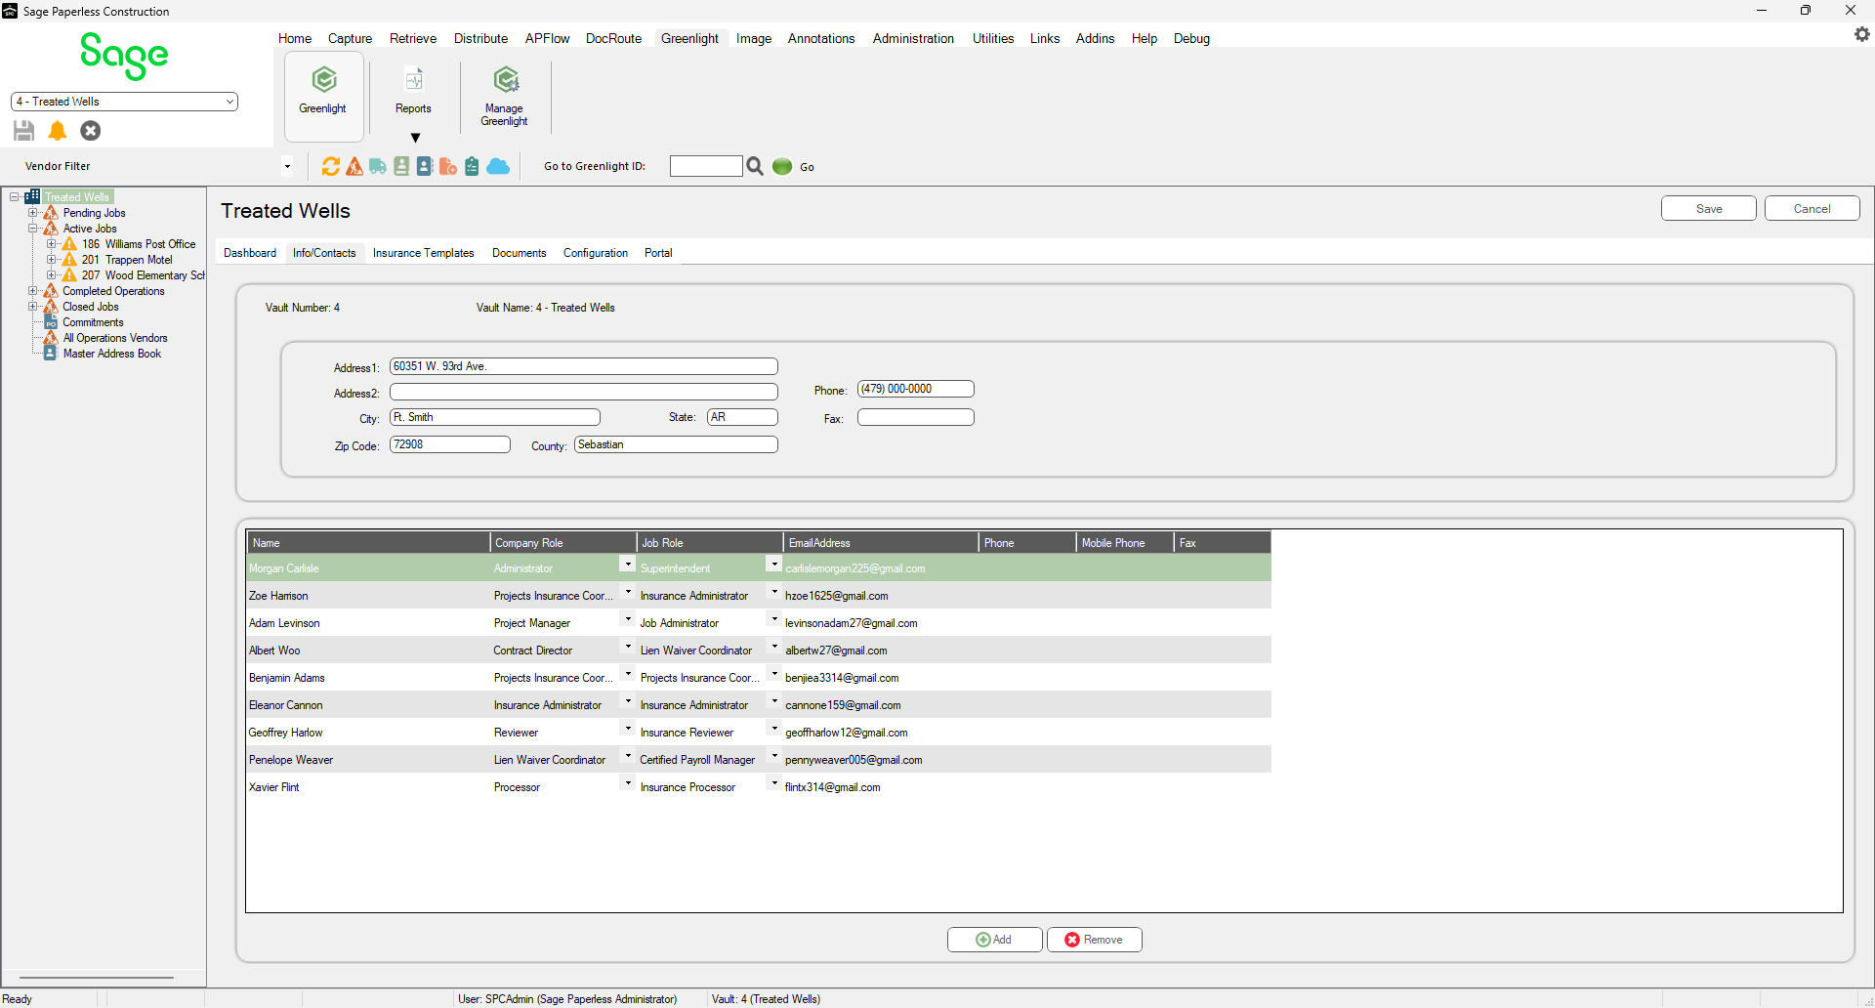Open Job Role dropdown for Morgan Carlisle
Viewport: 1875px width, 1008px height.
(x=774, y=564)
